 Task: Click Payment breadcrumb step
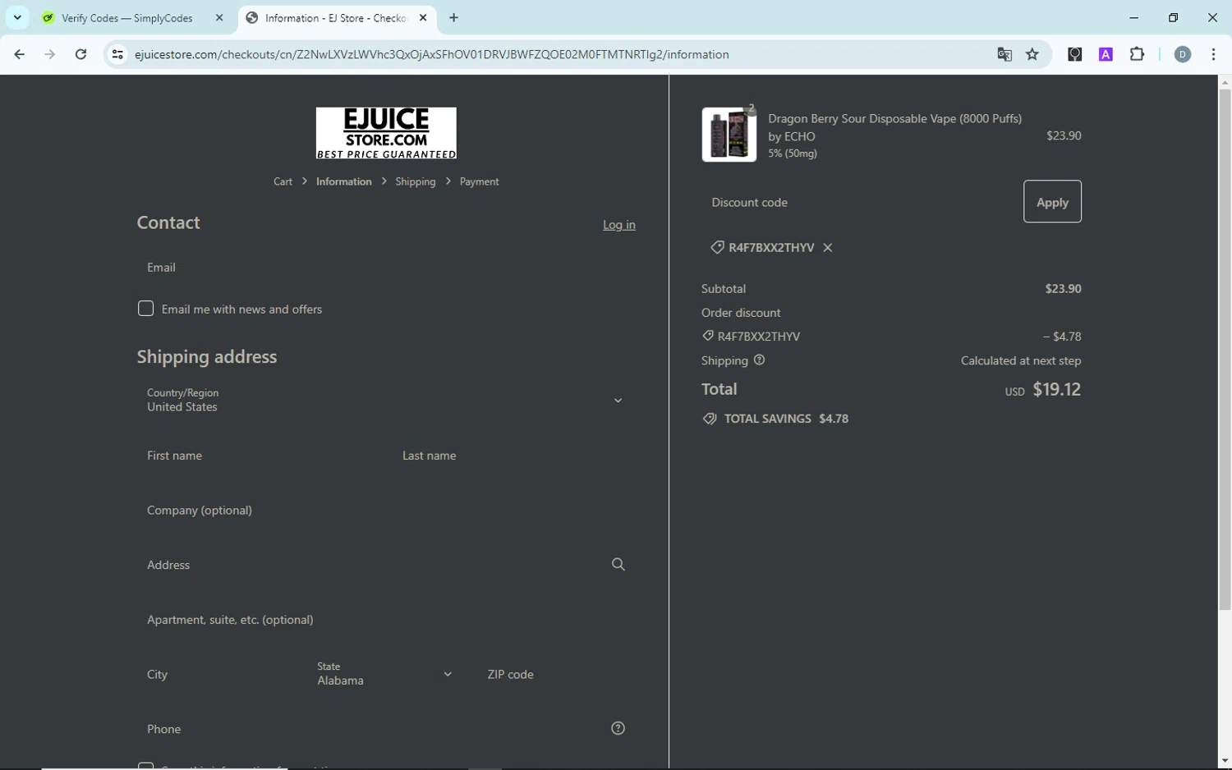tap(479, 181)
